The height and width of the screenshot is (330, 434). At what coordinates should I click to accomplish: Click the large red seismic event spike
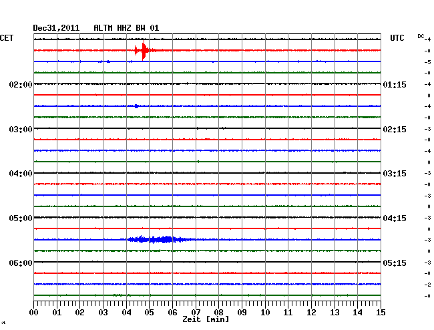(144, 50)
